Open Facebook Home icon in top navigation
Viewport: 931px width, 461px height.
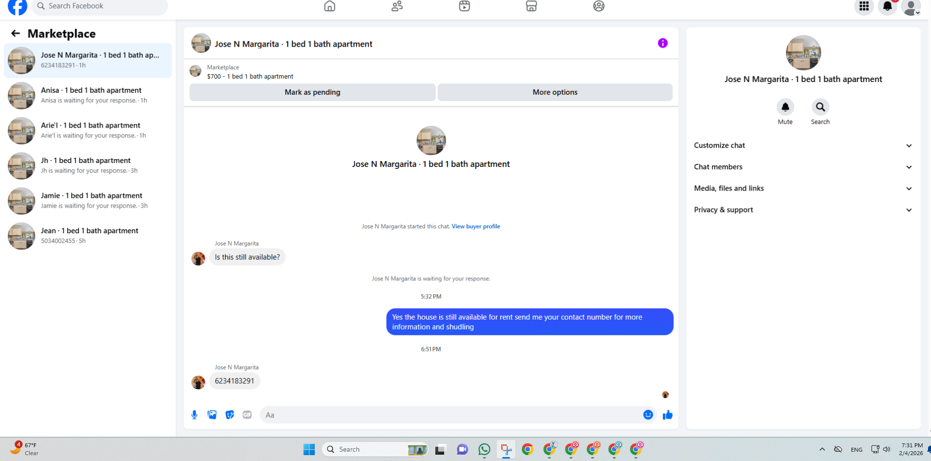(x=330, y=6)
